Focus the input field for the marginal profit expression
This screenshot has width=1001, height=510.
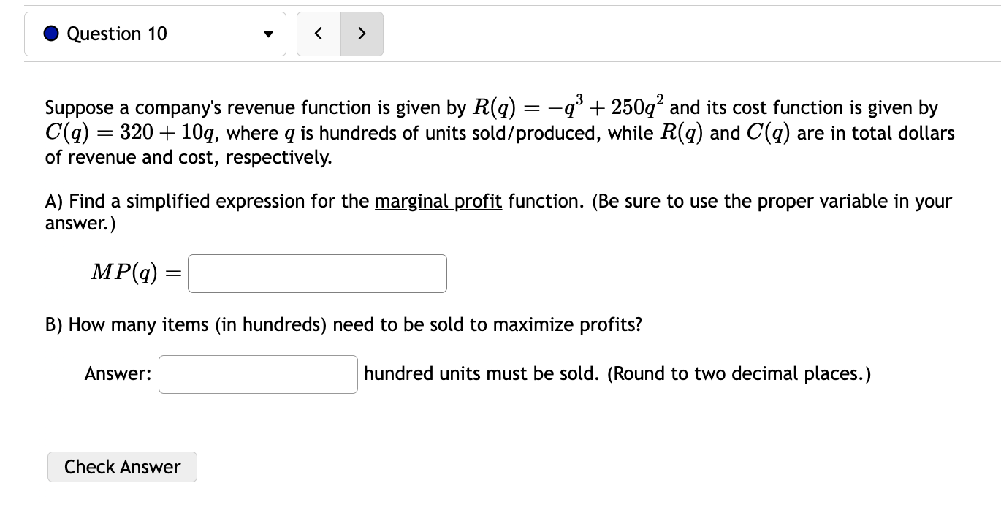point(317,273)
